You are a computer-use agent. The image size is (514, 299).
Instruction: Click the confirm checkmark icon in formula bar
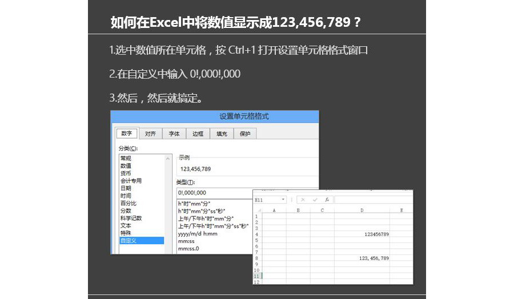(x=315, y=200)
